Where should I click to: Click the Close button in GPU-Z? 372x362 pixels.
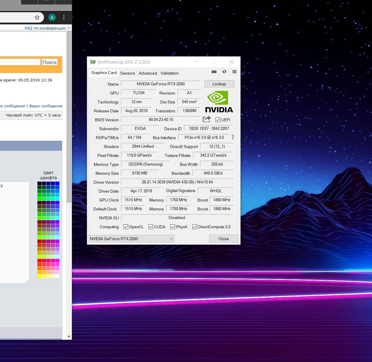[x=224, y=239]
